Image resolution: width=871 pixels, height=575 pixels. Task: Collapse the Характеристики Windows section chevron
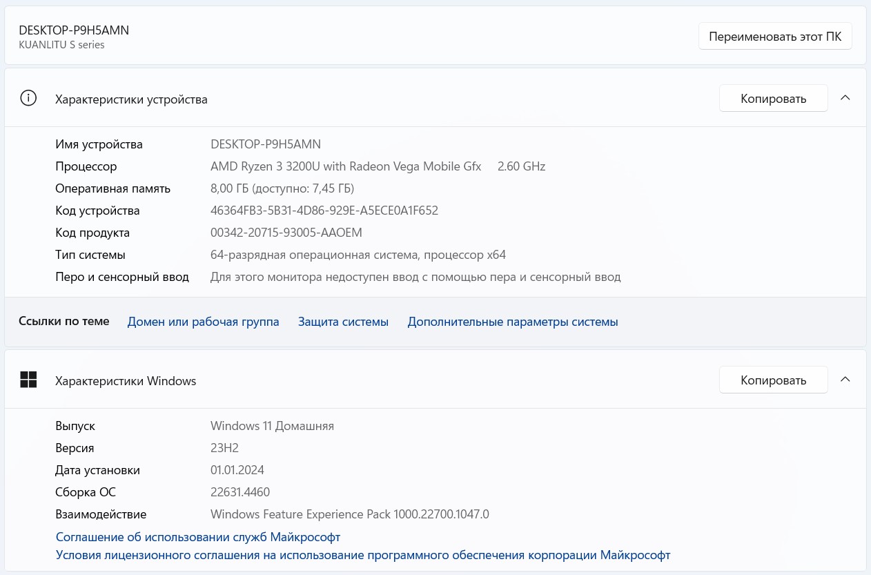tap(845, 380)
